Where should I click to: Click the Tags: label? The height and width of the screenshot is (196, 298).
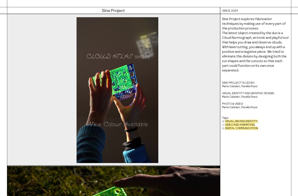pos(226,118)
